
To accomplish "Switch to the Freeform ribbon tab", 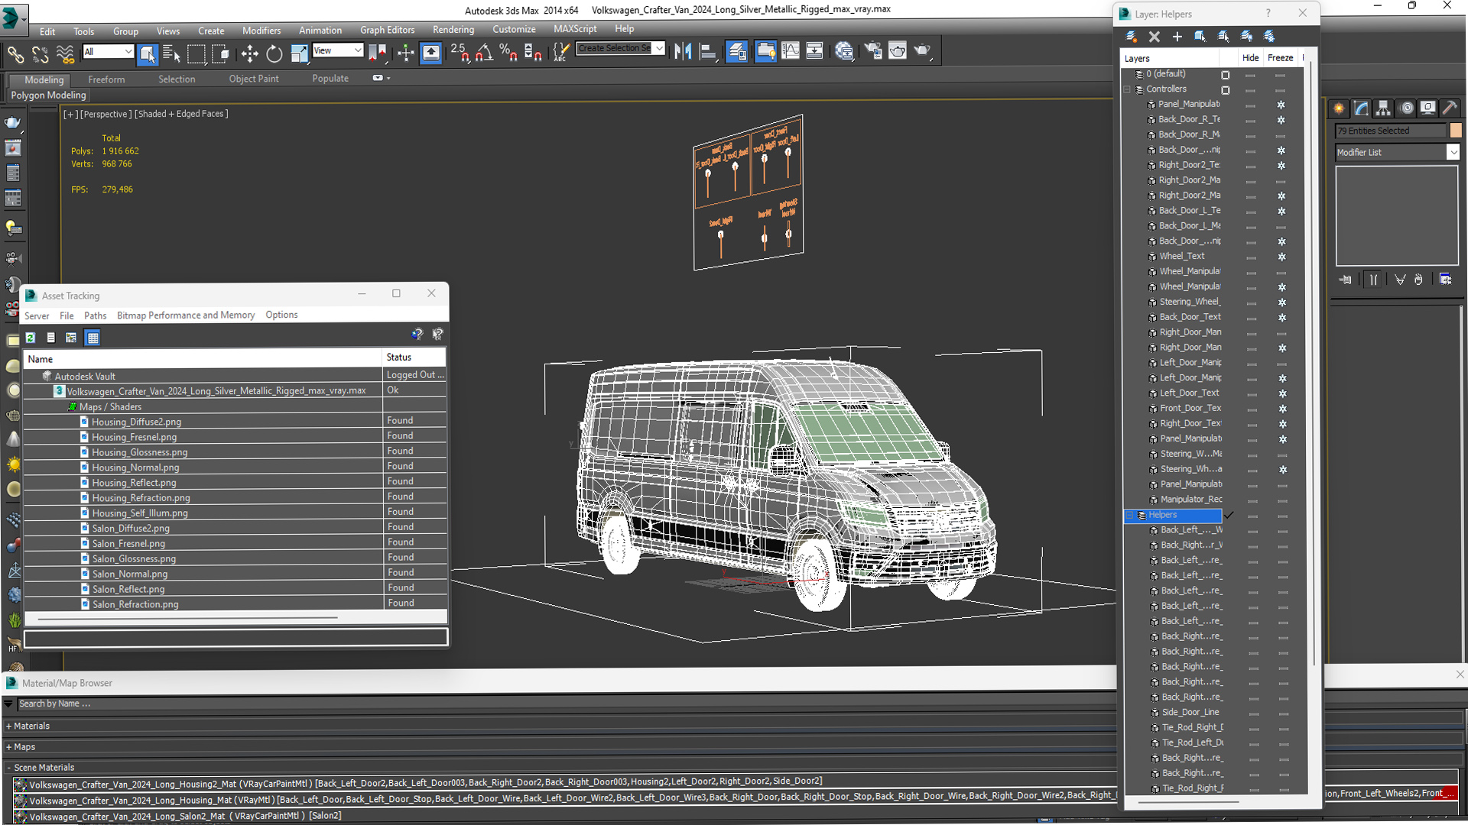I will (x=106, y=79).
